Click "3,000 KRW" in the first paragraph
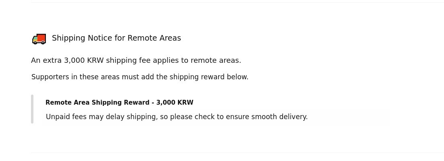The height and width of the screenshot is (161, 444). point(84,60)
